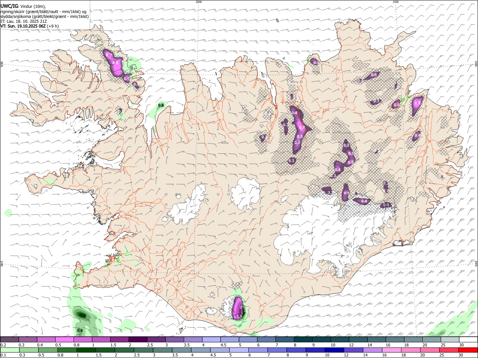Click the '0.6' value on the green patch in Húnaflói bay
Viewport: 478px width, 358px height.
click(161, 106)
